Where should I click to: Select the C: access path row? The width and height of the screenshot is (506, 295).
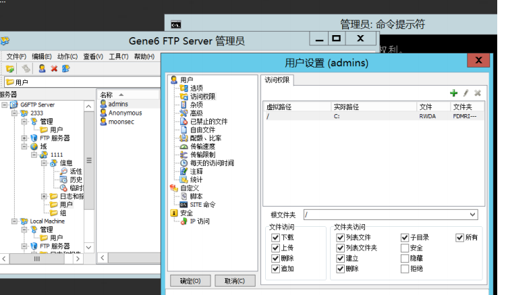coord(374,116)
